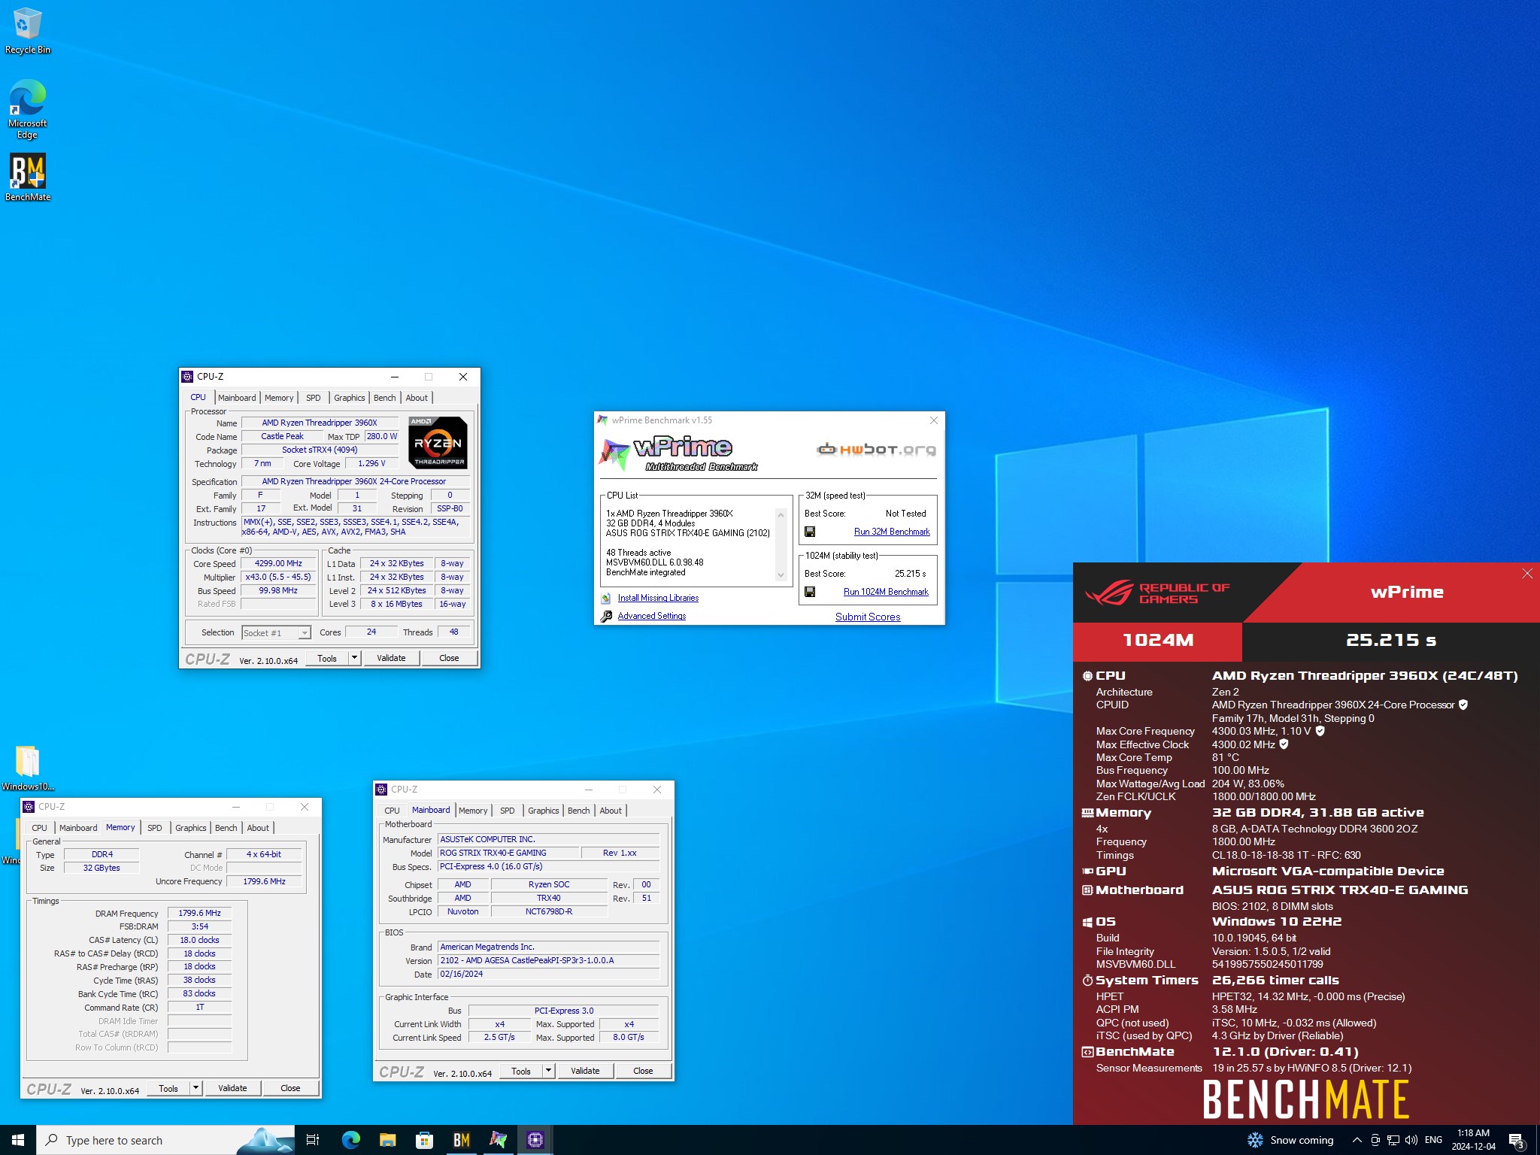Open the Windows Start menu
Image resolution: width=1540 pixels, height=1155 pixels.
tap(18, 1140)
